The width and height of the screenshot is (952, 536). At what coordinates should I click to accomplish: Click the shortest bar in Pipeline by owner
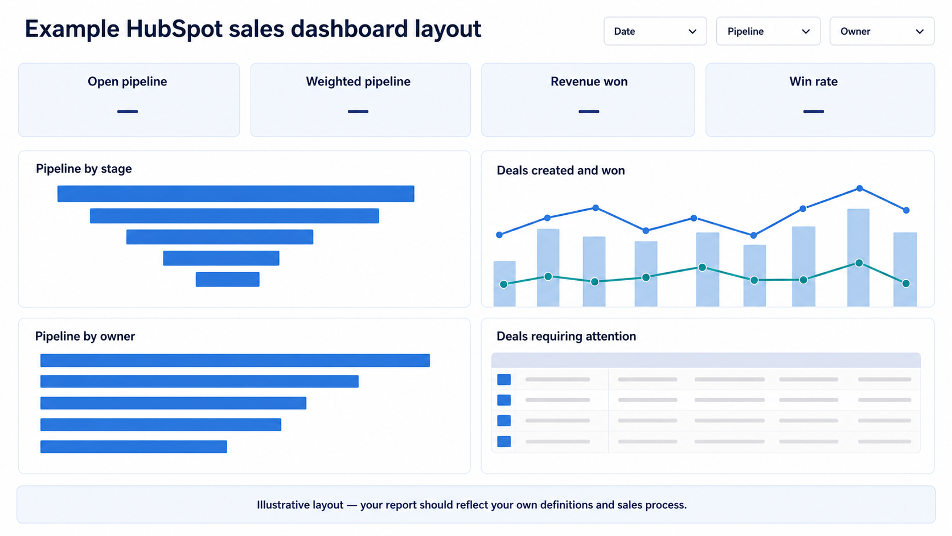coord(134,447)
